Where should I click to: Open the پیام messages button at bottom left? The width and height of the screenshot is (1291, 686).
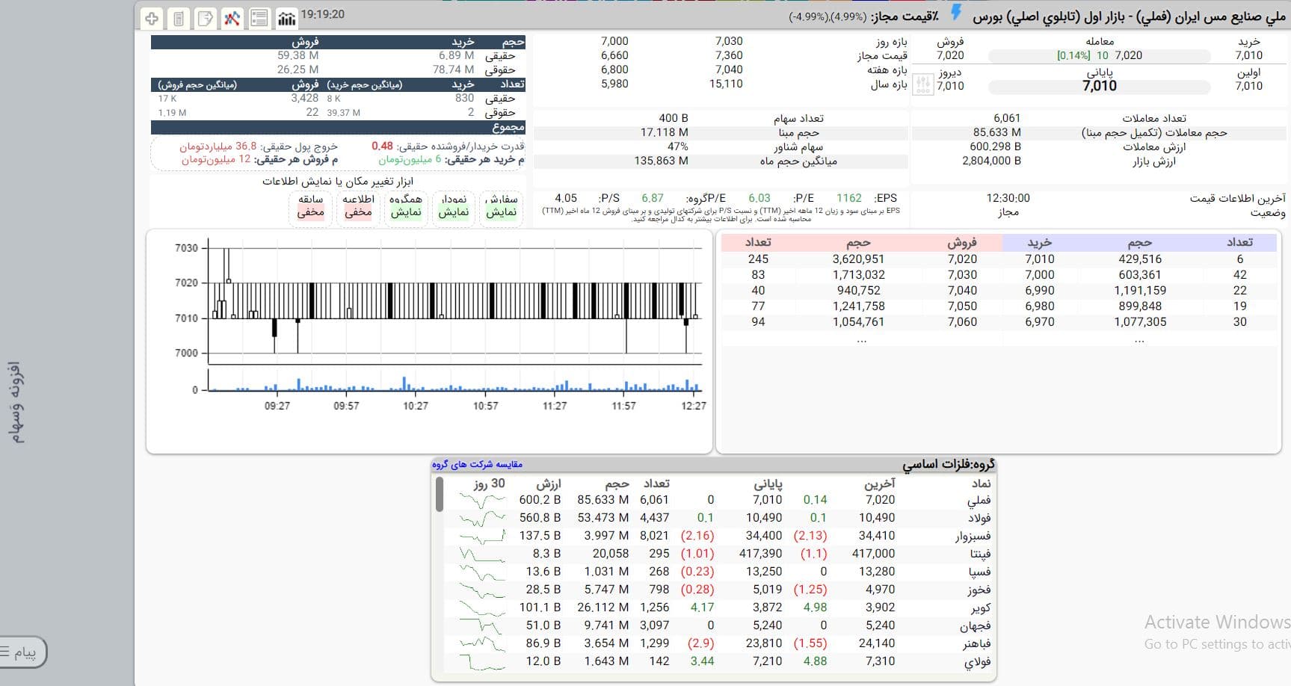(21, 652)
